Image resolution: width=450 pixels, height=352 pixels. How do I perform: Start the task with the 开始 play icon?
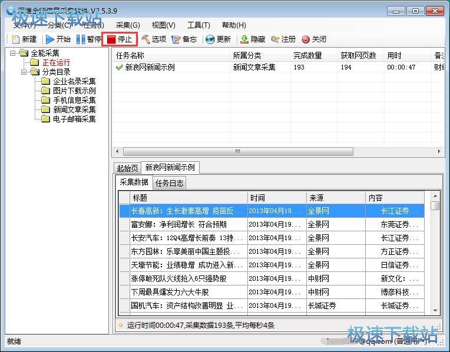point(50,39)
